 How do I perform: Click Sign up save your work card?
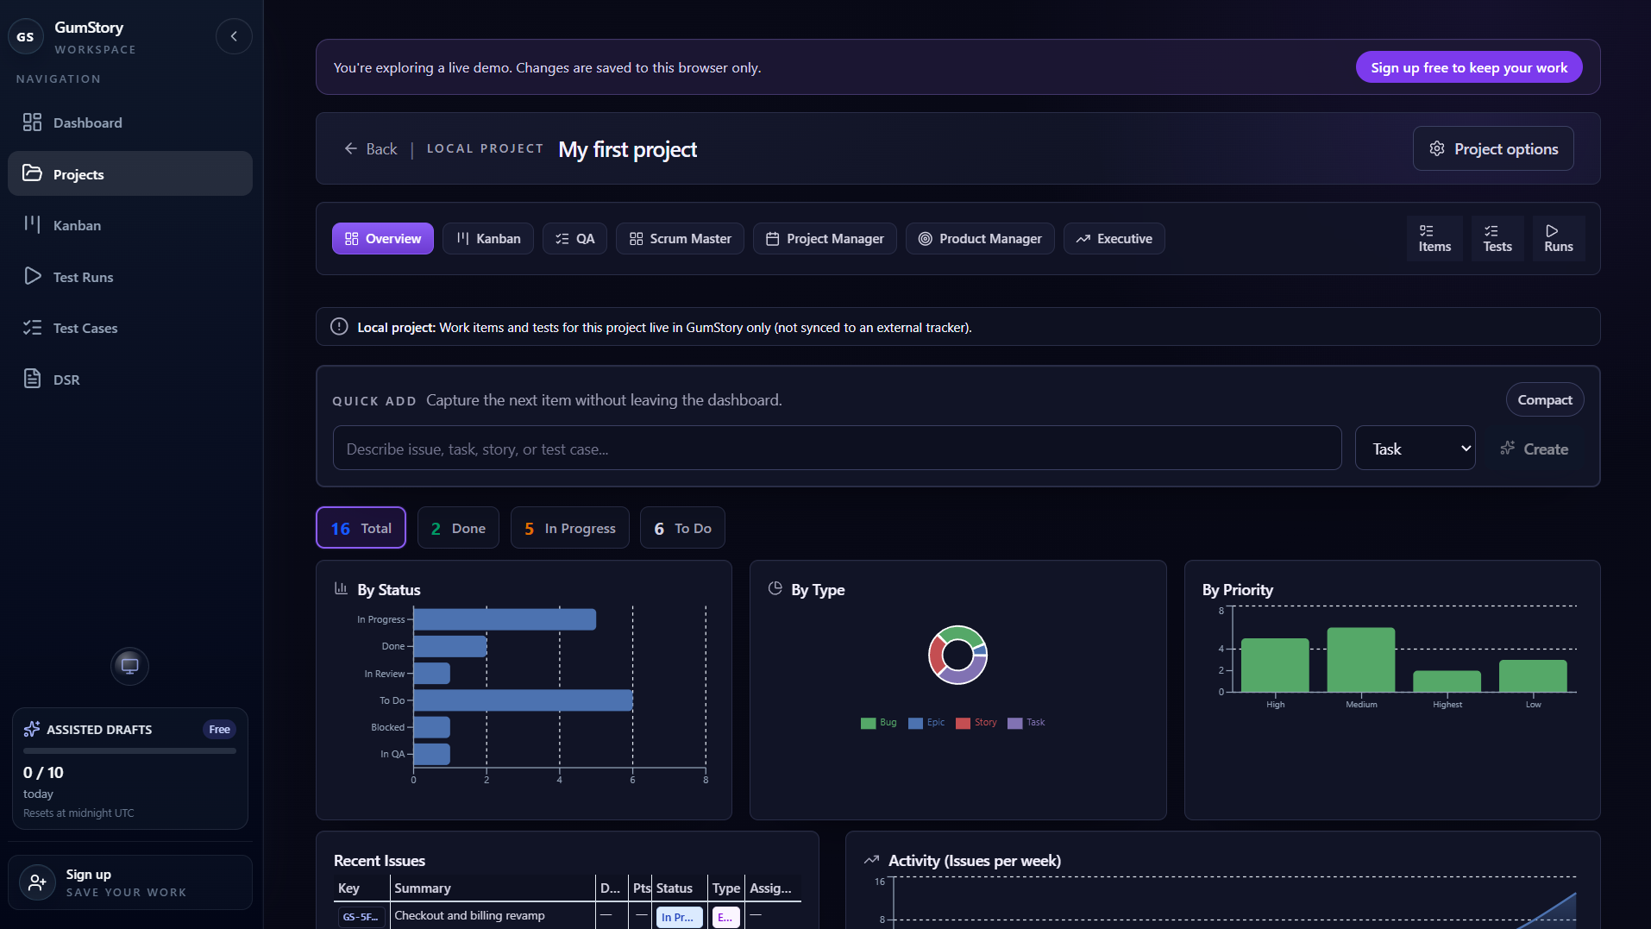tap(129, 882)
